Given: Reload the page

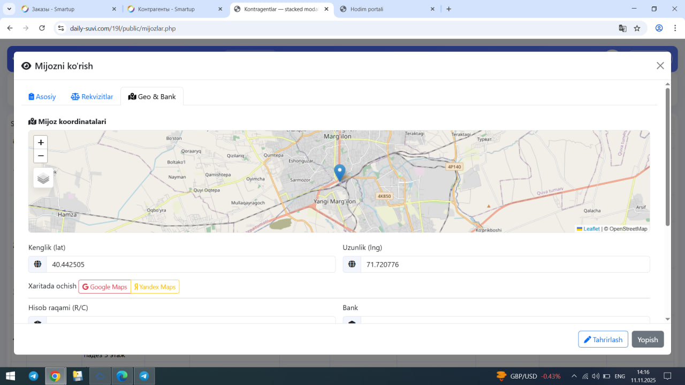Looking at the screenshot, I should 42,28.
